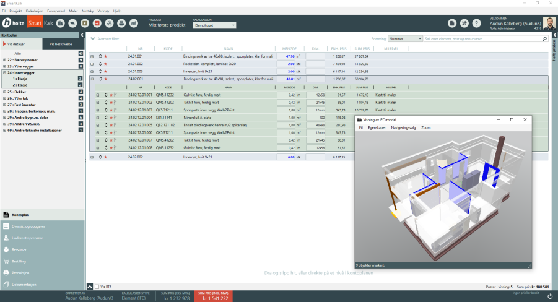The image size is (558, 302).
Task: Click the red plus icon in toolbar
Action: click(x=97, y=24)
